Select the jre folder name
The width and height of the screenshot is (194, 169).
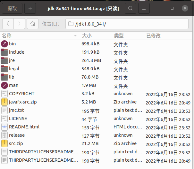pos(12,60)
